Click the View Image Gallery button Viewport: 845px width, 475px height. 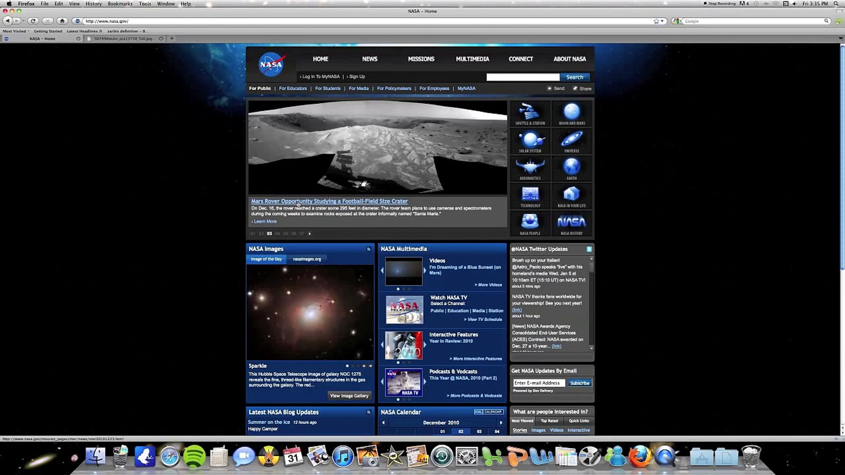[349, 396]
